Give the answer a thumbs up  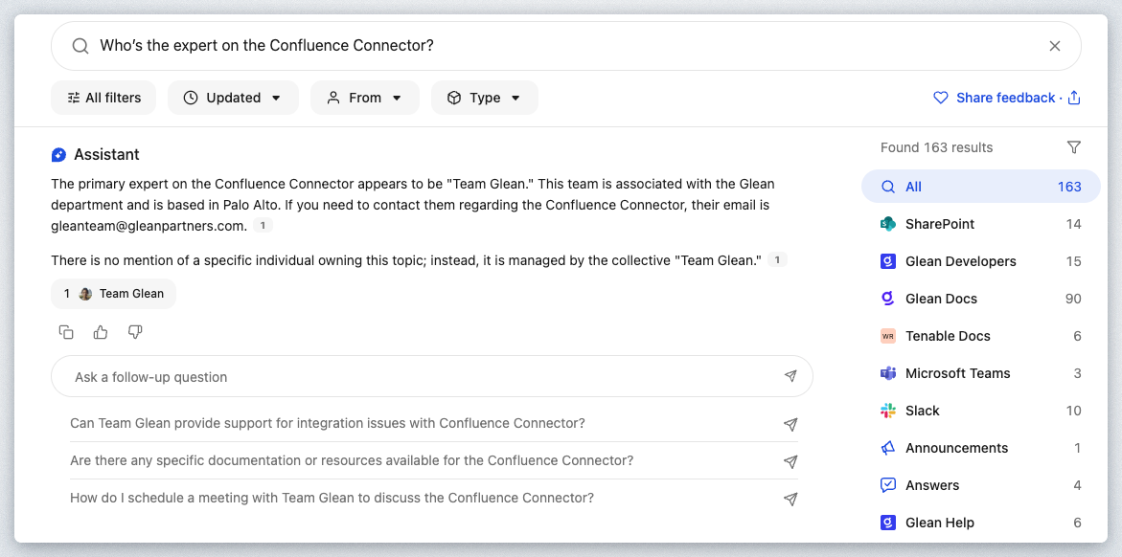tap(101, 332)
